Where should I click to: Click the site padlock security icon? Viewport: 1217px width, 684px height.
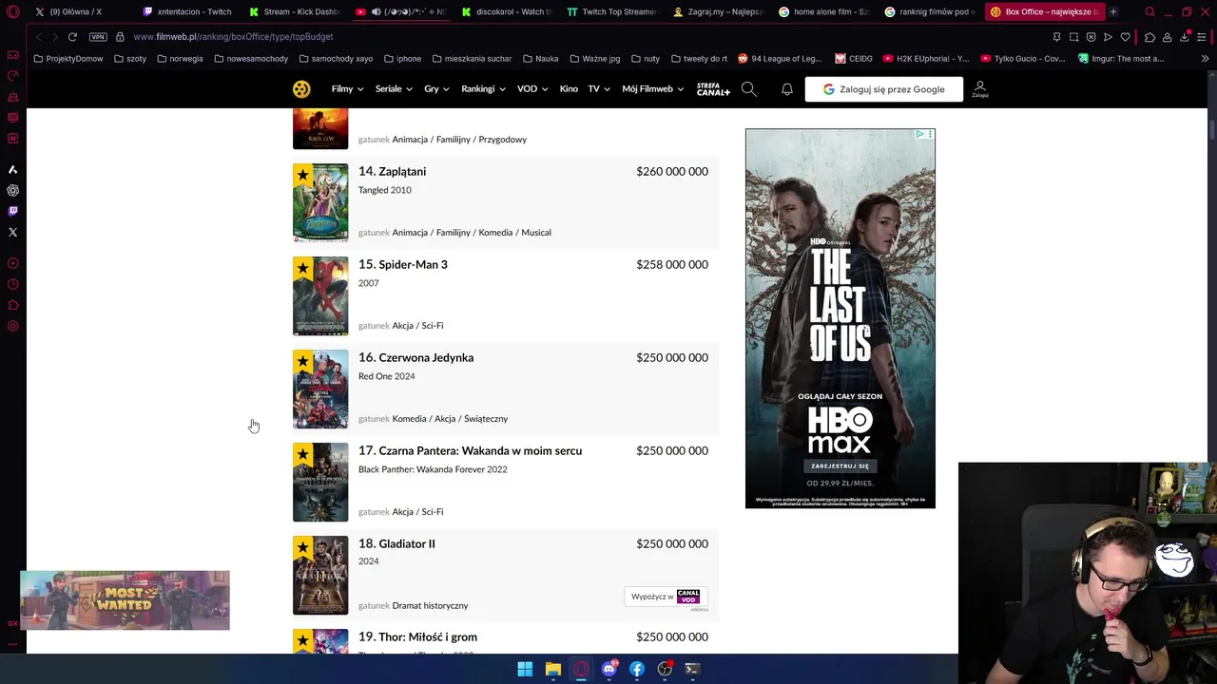coord(120,36)
